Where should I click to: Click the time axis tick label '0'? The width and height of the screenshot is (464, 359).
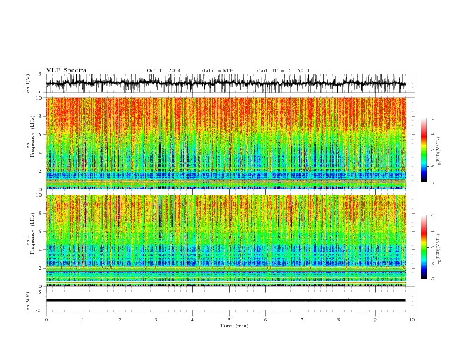coord(46,320)
